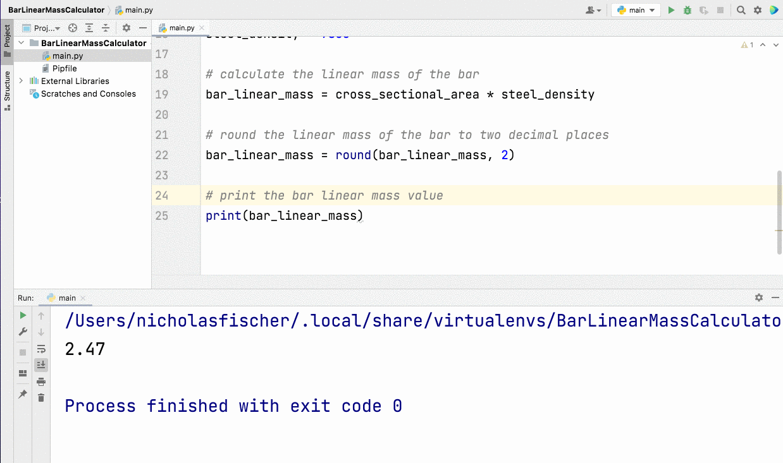Open run configuration settings with the wrench icon
The image size is (783, 463).
pos(23,332)
